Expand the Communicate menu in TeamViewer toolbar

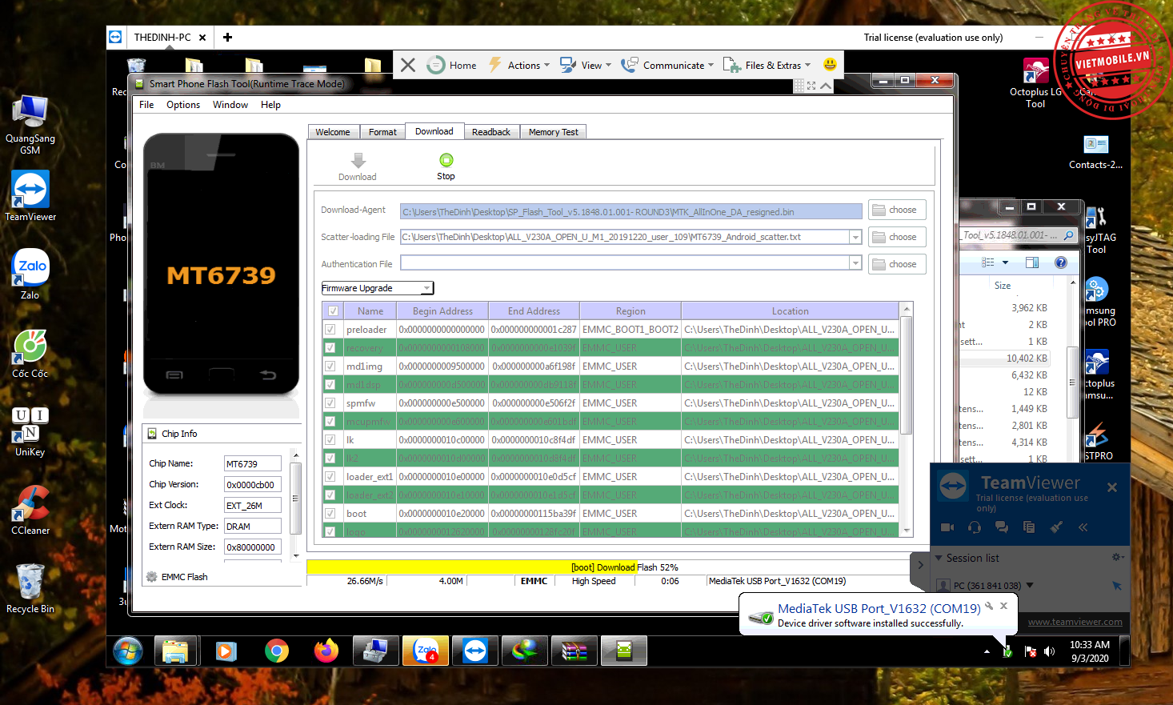click(667, 65)
